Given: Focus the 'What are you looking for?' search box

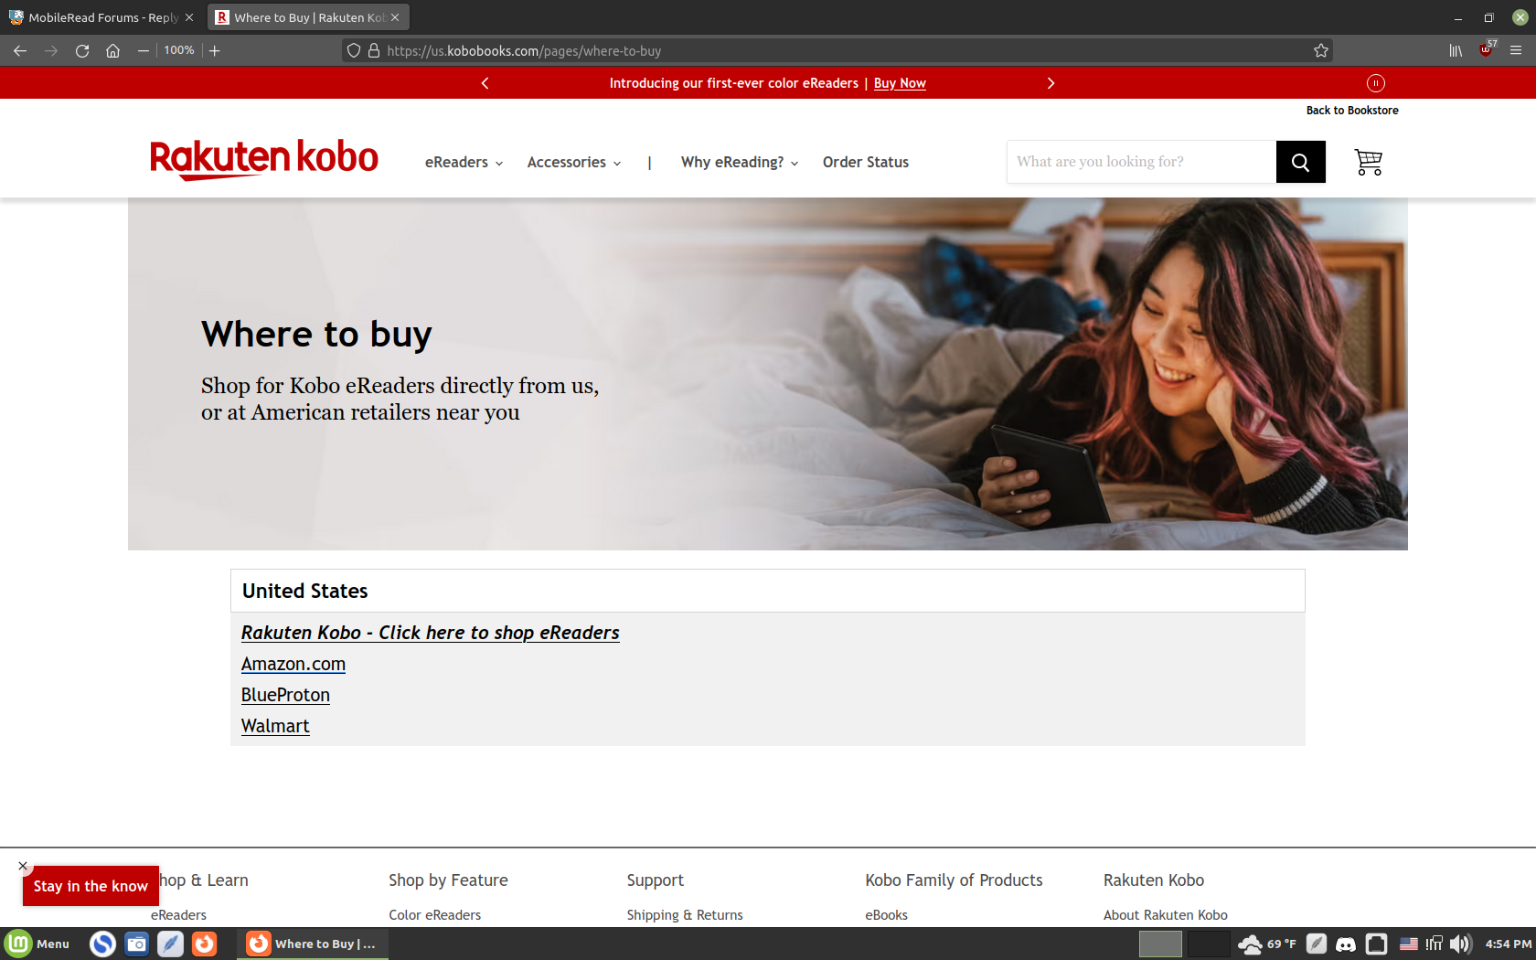Looking at the screenshot, I should 1142,162.
